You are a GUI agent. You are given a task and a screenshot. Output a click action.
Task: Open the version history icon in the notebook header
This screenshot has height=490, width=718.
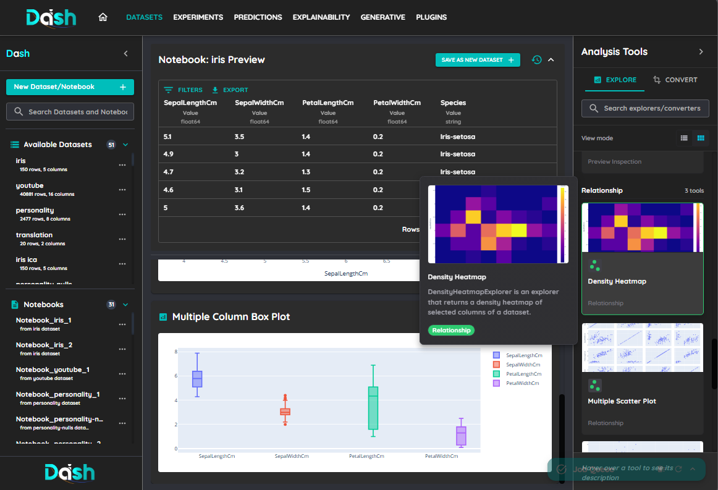(x=536, y=59)
